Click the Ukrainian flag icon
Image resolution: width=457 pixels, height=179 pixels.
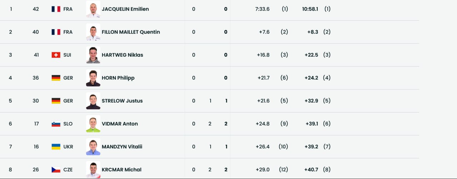coord(56,147)
